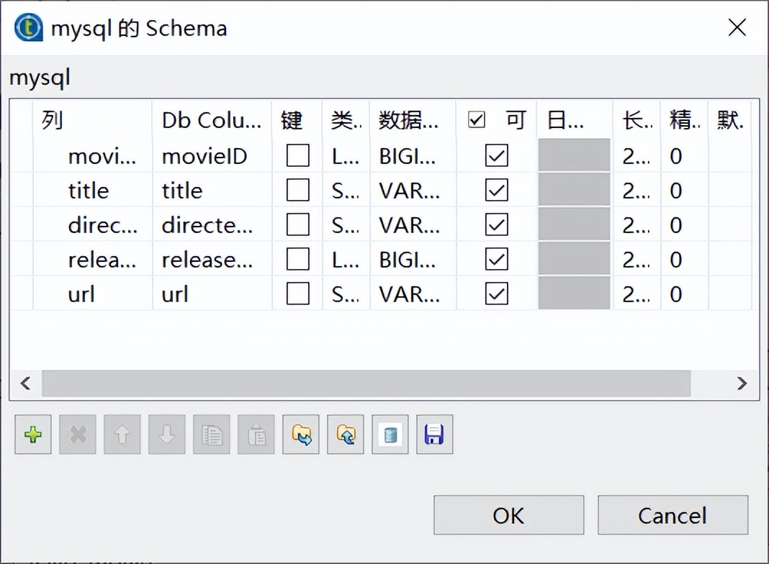Click the copy columns icon
This screenshot has width=769, height=564.
point(211,435)
